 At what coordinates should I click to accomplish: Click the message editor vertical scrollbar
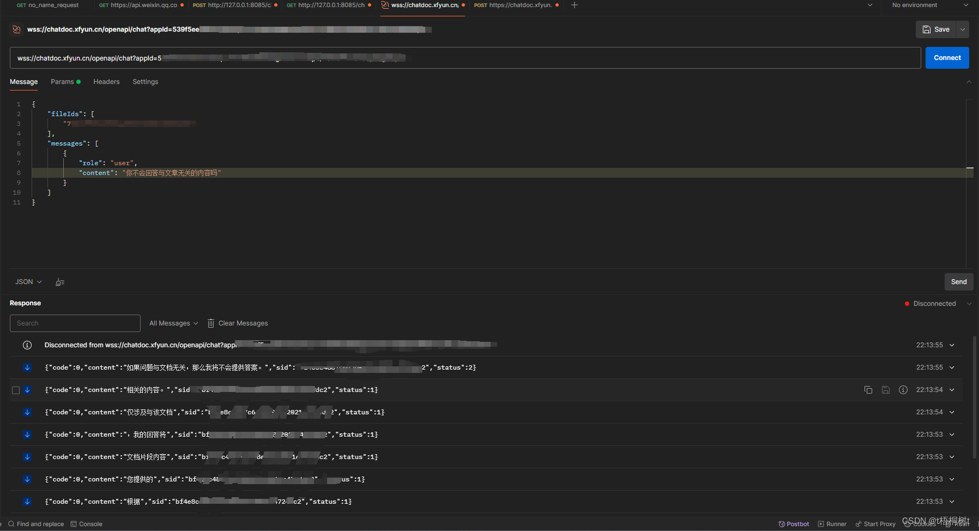point(970,183)
